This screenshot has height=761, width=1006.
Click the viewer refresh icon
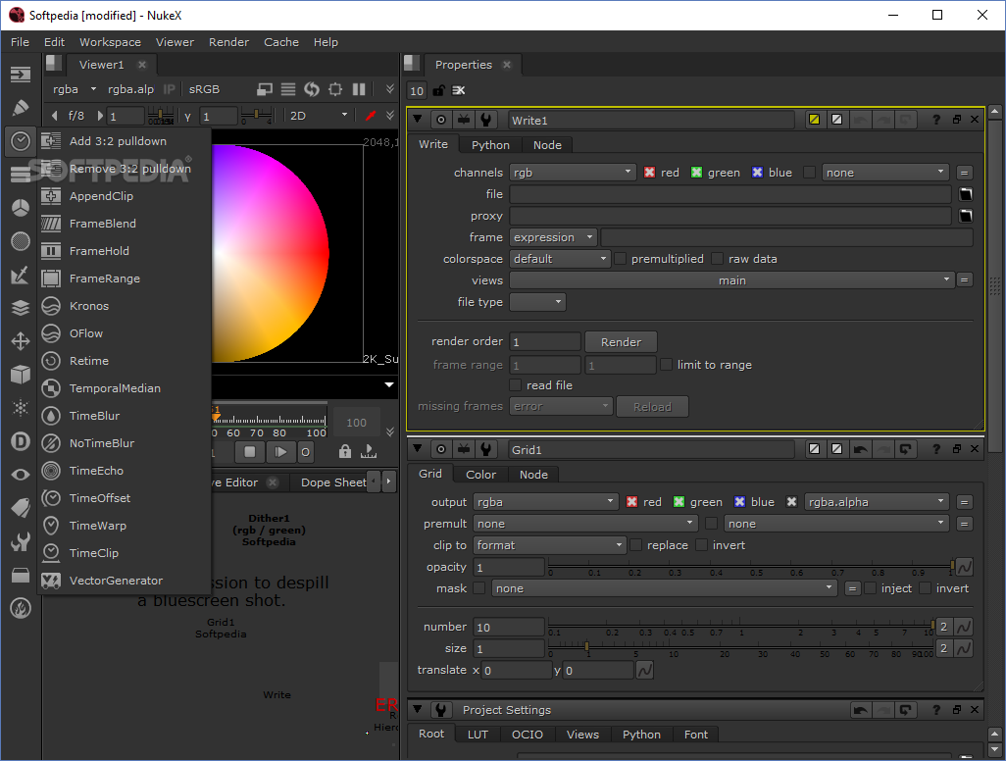(312, 89)
